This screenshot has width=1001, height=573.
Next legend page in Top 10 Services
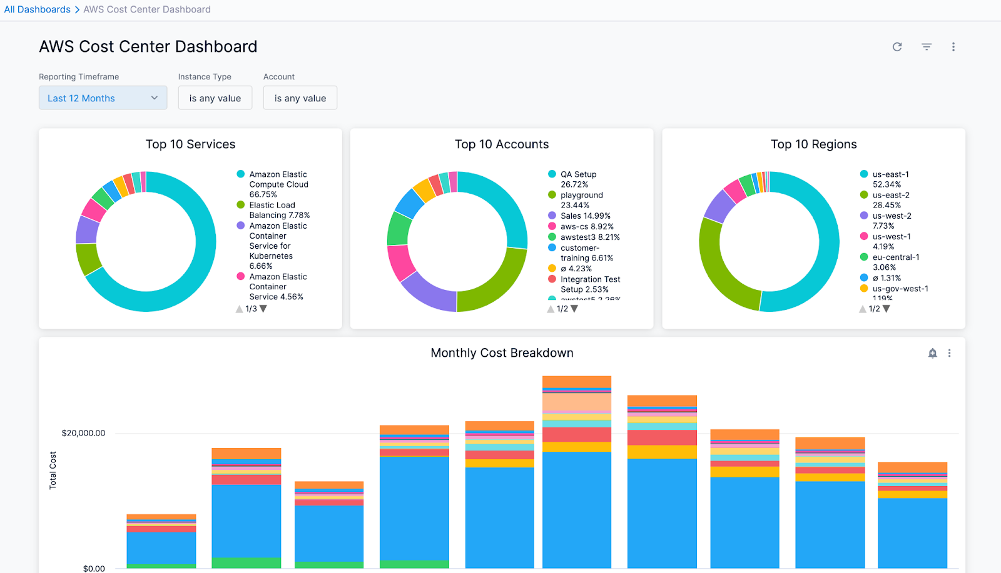(263, 309)
